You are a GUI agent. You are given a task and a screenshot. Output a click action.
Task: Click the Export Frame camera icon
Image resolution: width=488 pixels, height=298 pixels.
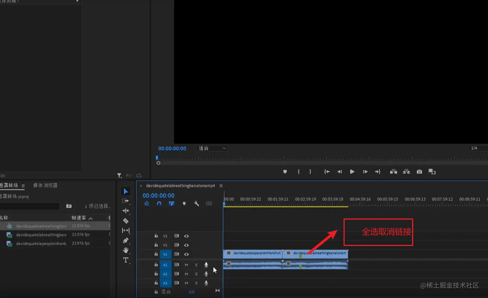tap(419, 172)
